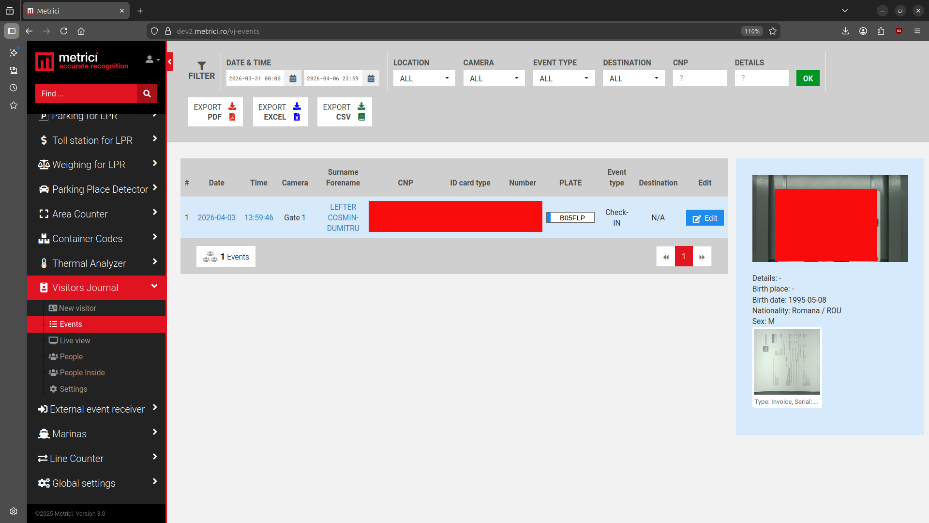
Task: Click the Metrici logo
Action: pos(82,62)
